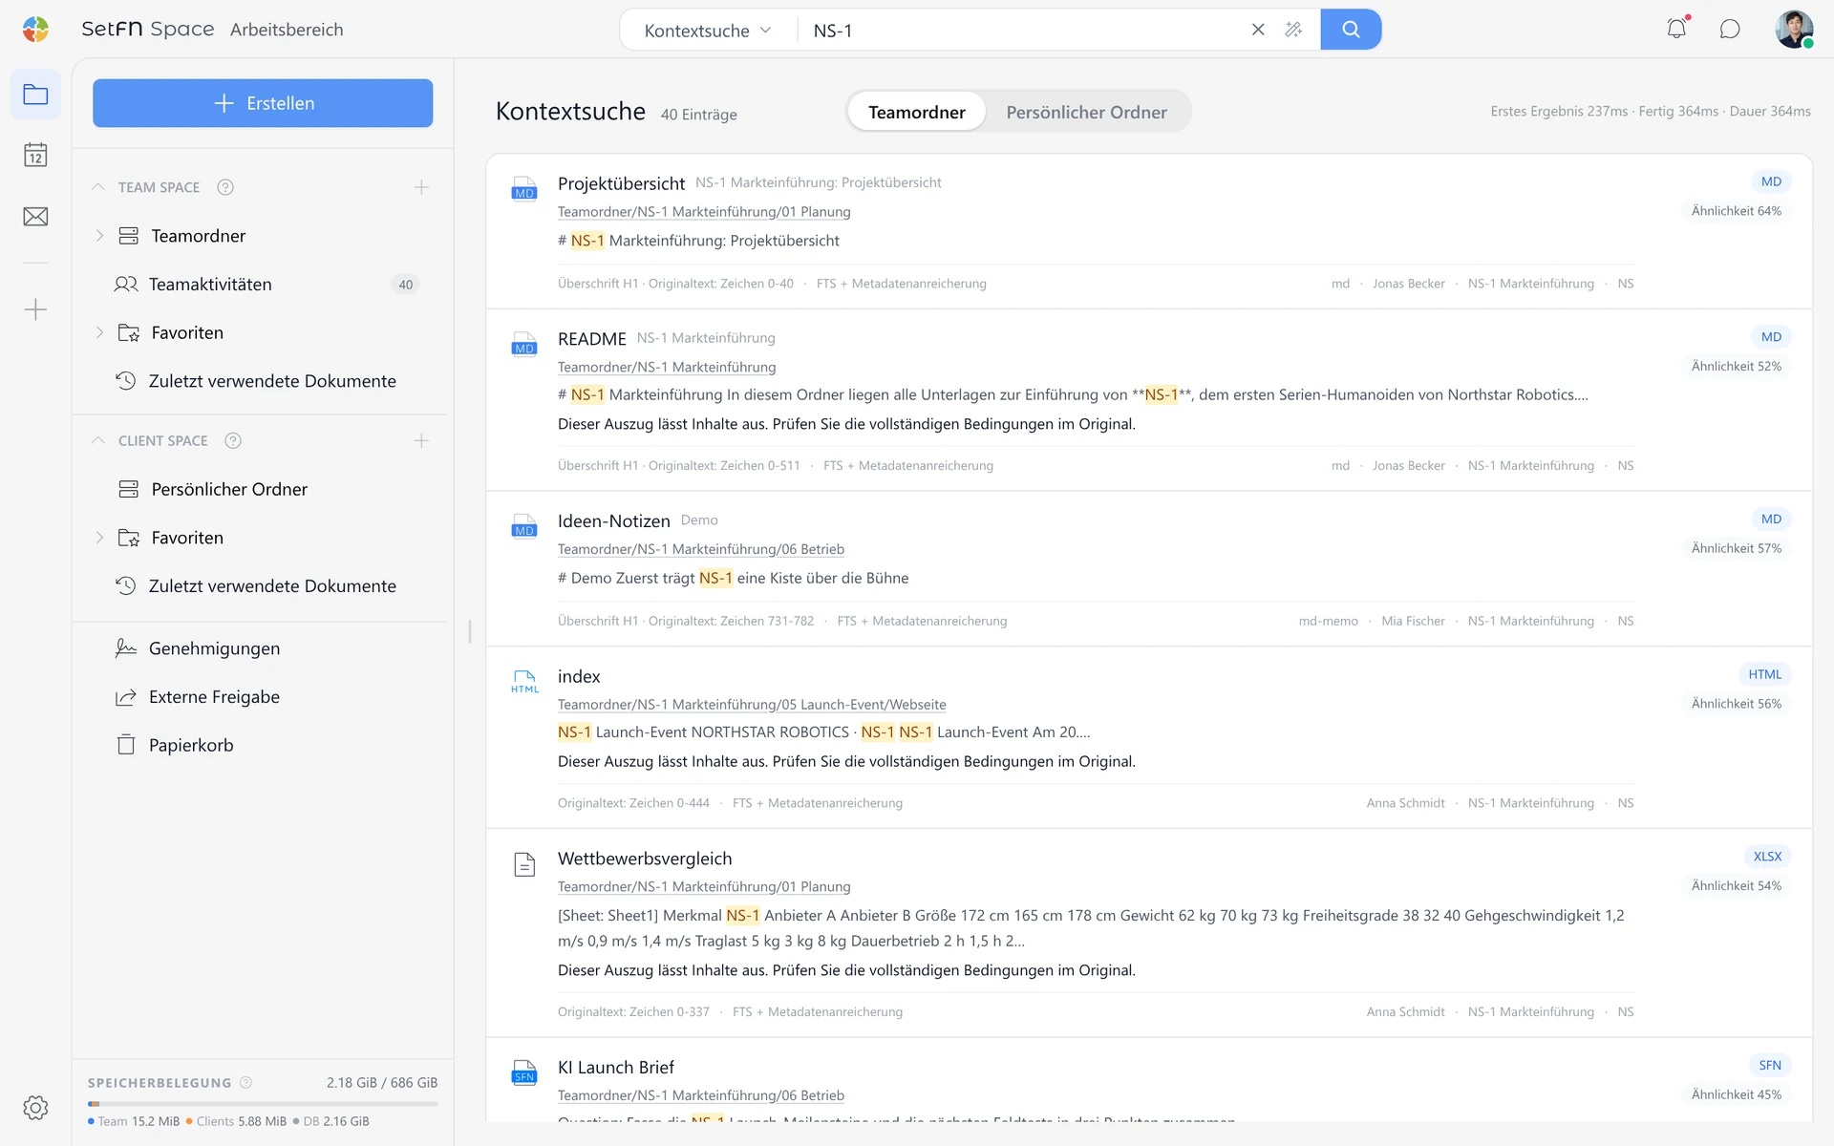This screenshot has height=1146, width=1834.
Task: Collapse the TEAM SPACE section
Action: [97, 187]
